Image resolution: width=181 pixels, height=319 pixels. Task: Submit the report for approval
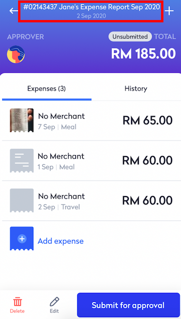[128, 305]
